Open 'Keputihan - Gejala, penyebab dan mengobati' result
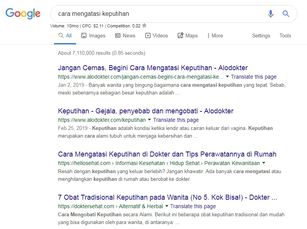 [146, 111]
